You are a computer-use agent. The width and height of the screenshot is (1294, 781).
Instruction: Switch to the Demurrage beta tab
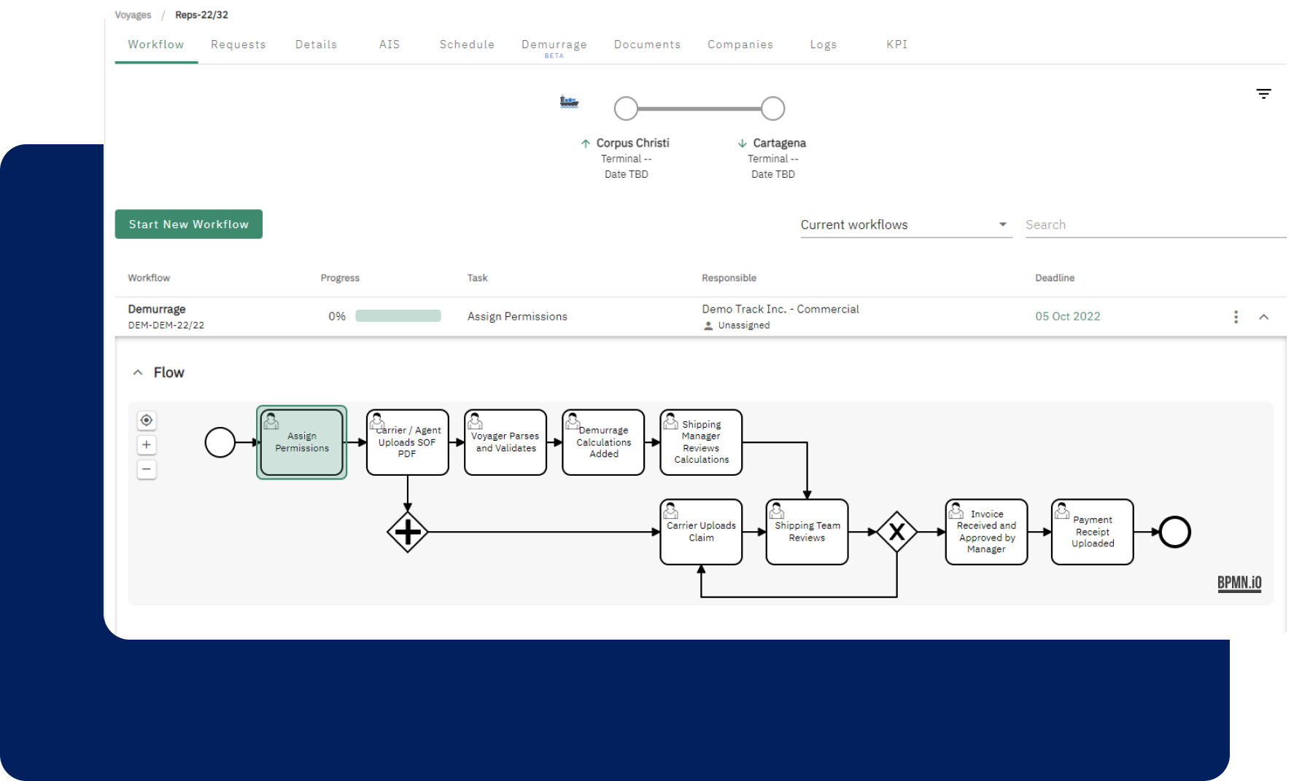click(554, 47)
